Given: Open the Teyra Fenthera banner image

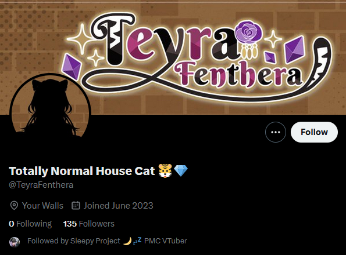Looking at the screenshot, I should tap(173, 59).
